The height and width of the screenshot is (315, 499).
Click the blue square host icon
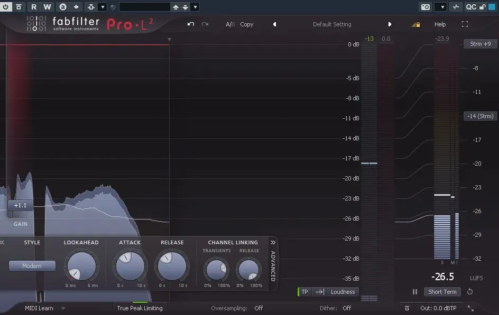point(492,7)
